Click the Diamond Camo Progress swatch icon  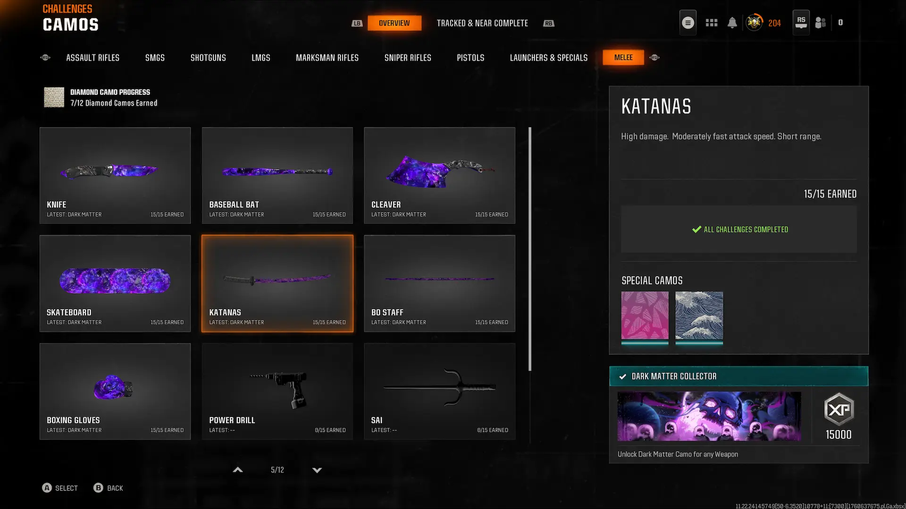(x=54, y=97)
